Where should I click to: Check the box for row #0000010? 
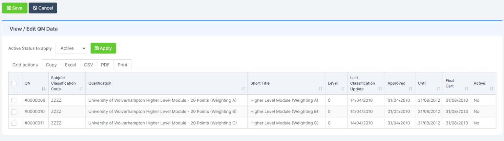(14, 112)
